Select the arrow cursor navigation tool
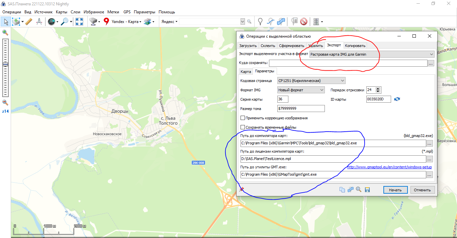Image resolution: width=457 pixels, height=238 pixels. (6, 22)
